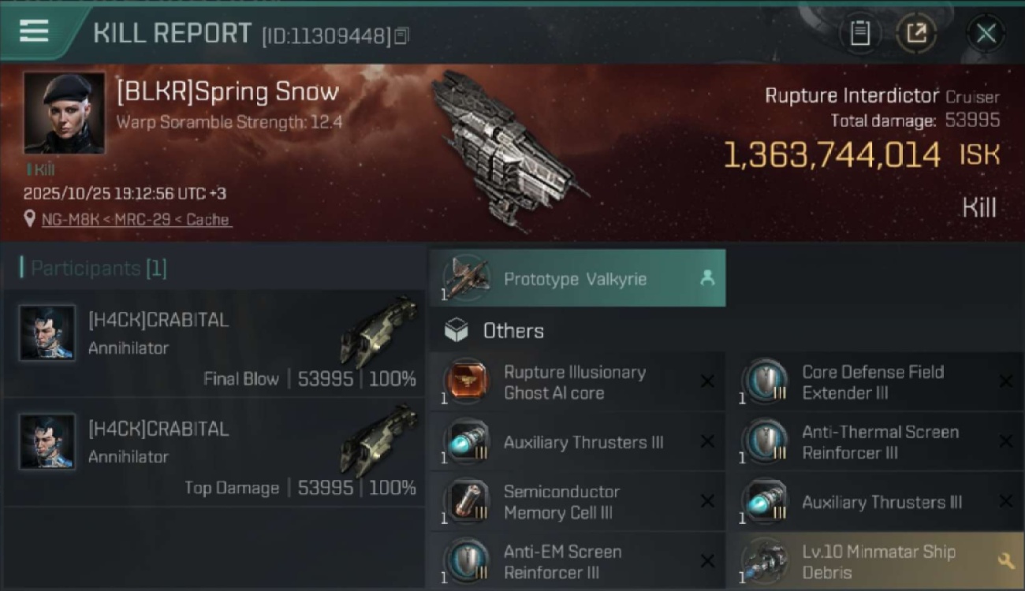Copy the kill report ID icon
Image resolution: width=1025 pixels, height=591 pixels.
(x=402, y=36)
